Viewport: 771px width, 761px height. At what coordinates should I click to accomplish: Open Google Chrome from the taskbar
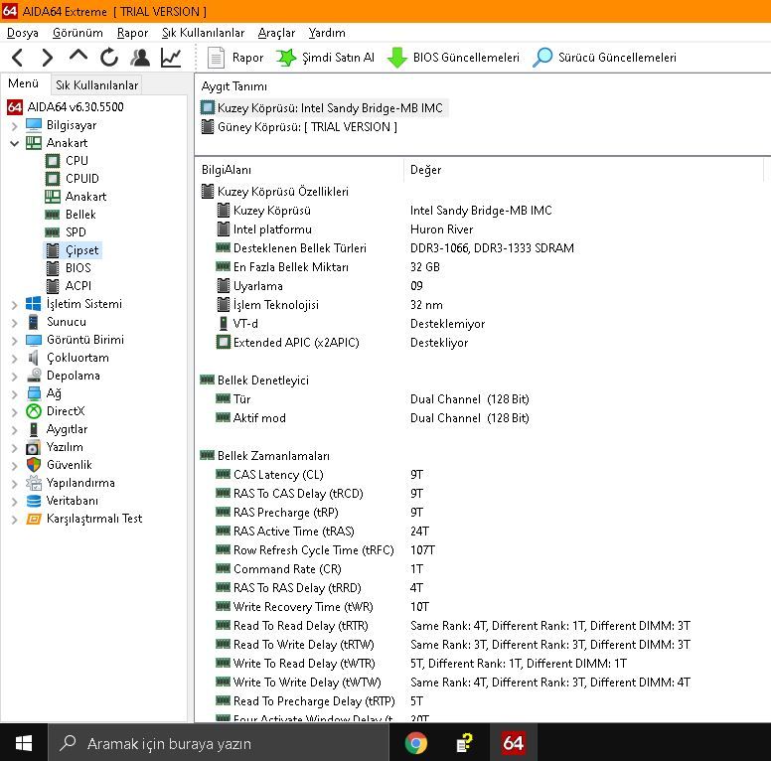tap(416, 743)
